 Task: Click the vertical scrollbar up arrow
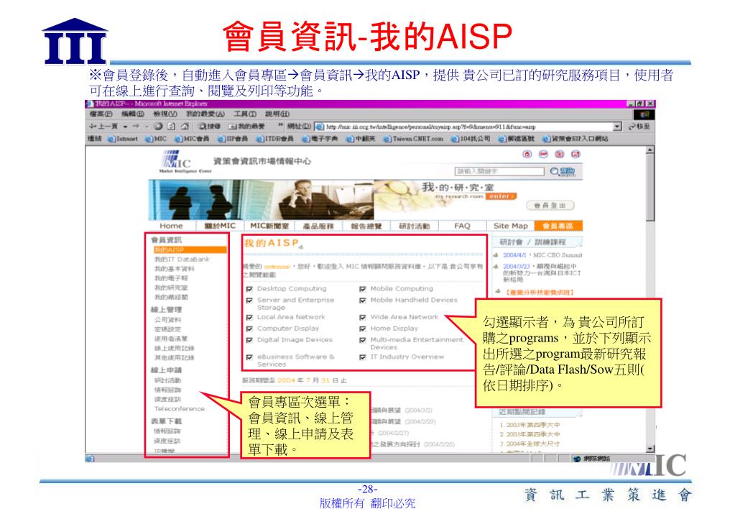650,150
